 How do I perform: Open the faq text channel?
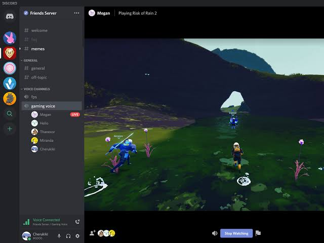[52, 39]
